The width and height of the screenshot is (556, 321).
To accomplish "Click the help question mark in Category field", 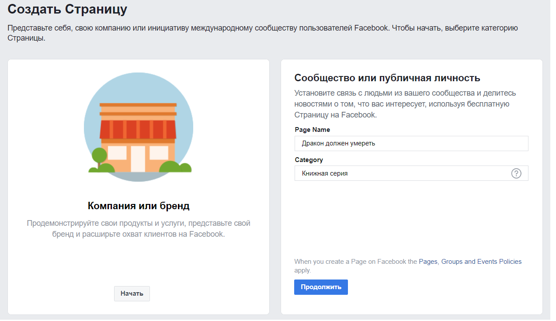I will click(516, 173).
